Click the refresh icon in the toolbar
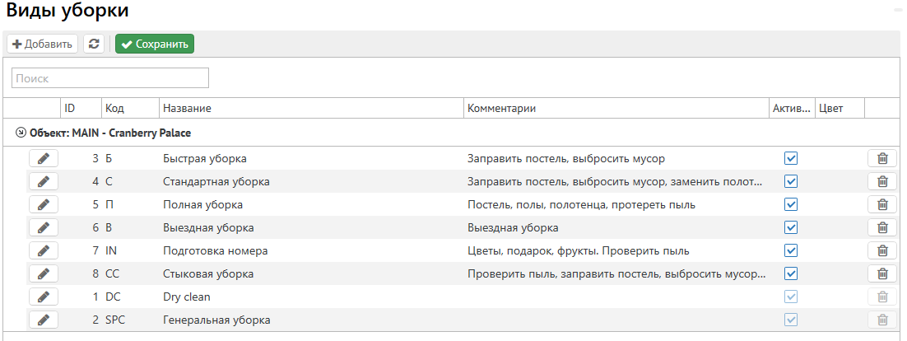Viewport: 907px width, 341px height. [x=94, y=44]
